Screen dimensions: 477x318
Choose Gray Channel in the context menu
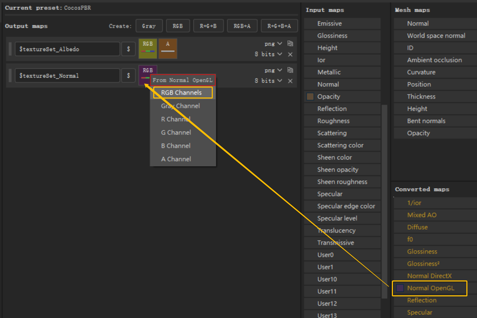[180, 106]
